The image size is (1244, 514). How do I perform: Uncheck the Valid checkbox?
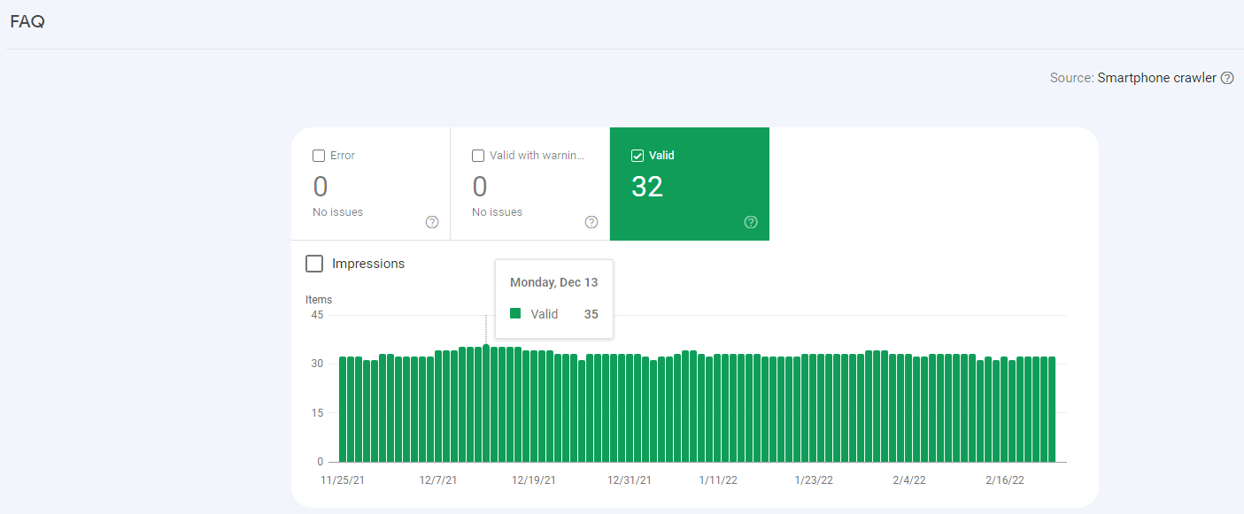637,156
